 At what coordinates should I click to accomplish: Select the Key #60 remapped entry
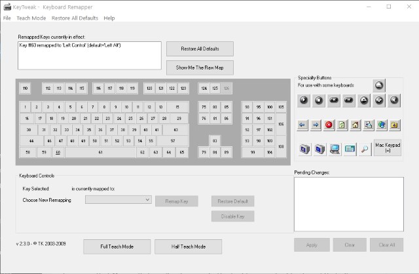pos(70,45)
